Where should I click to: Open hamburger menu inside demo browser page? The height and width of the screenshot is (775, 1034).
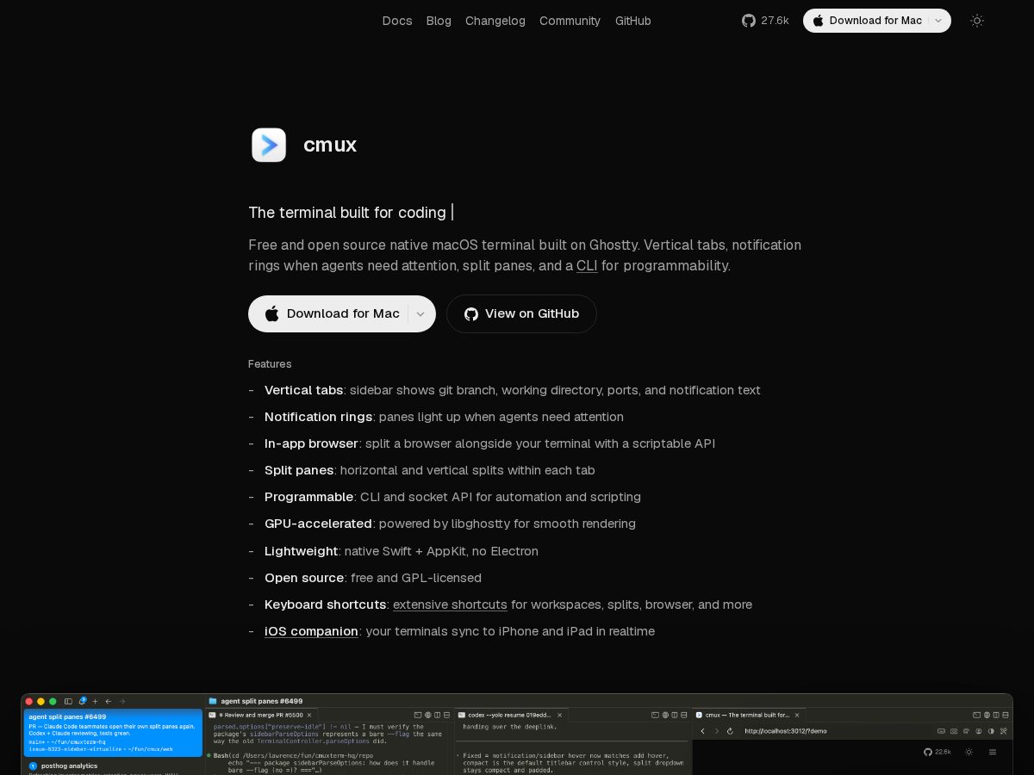coord(993,752)
